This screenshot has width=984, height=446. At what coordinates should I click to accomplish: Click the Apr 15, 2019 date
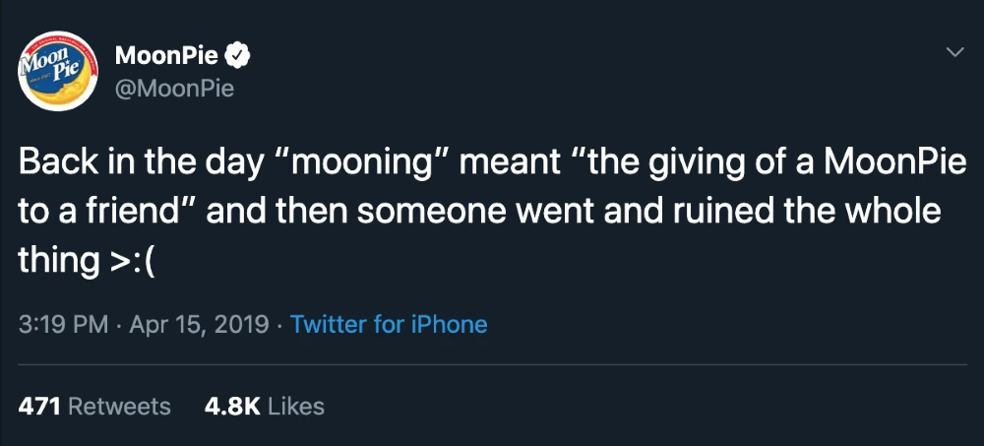(x=198, y=325)
